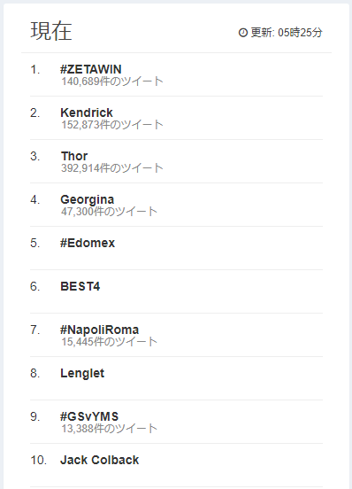Click the 15,445件のツイート count
The image size is (352, 489).
(110, 342)
